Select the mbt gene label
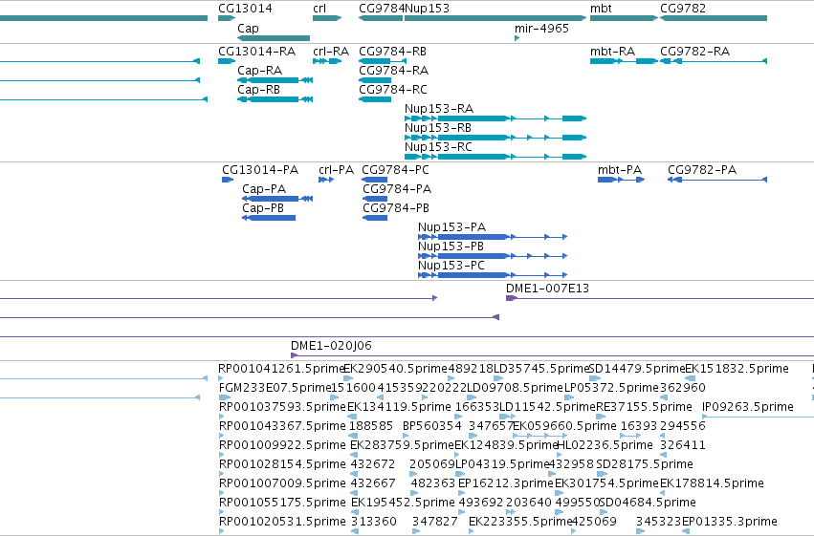 click(x=601, y=9)
